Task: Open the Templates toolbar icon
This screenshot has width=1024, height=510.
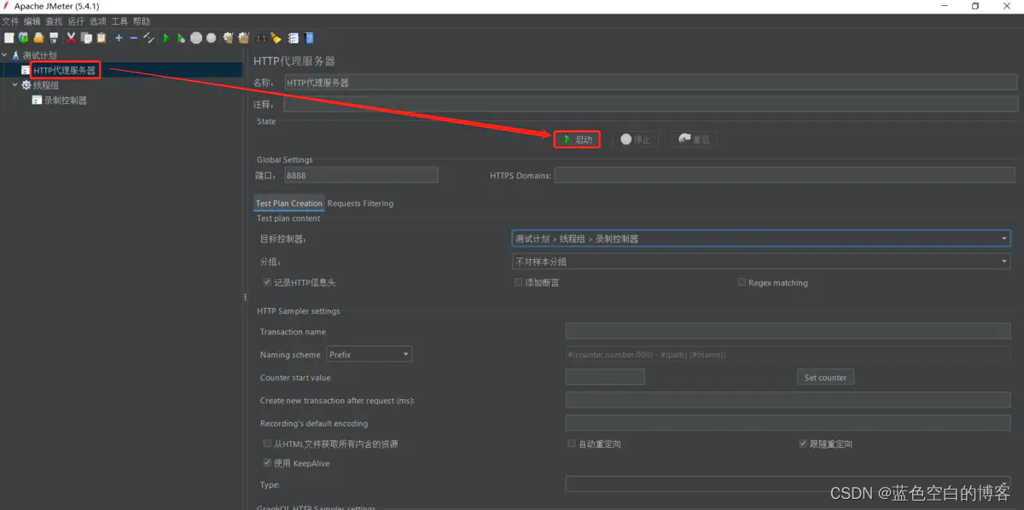Action: tap(23, 38)
